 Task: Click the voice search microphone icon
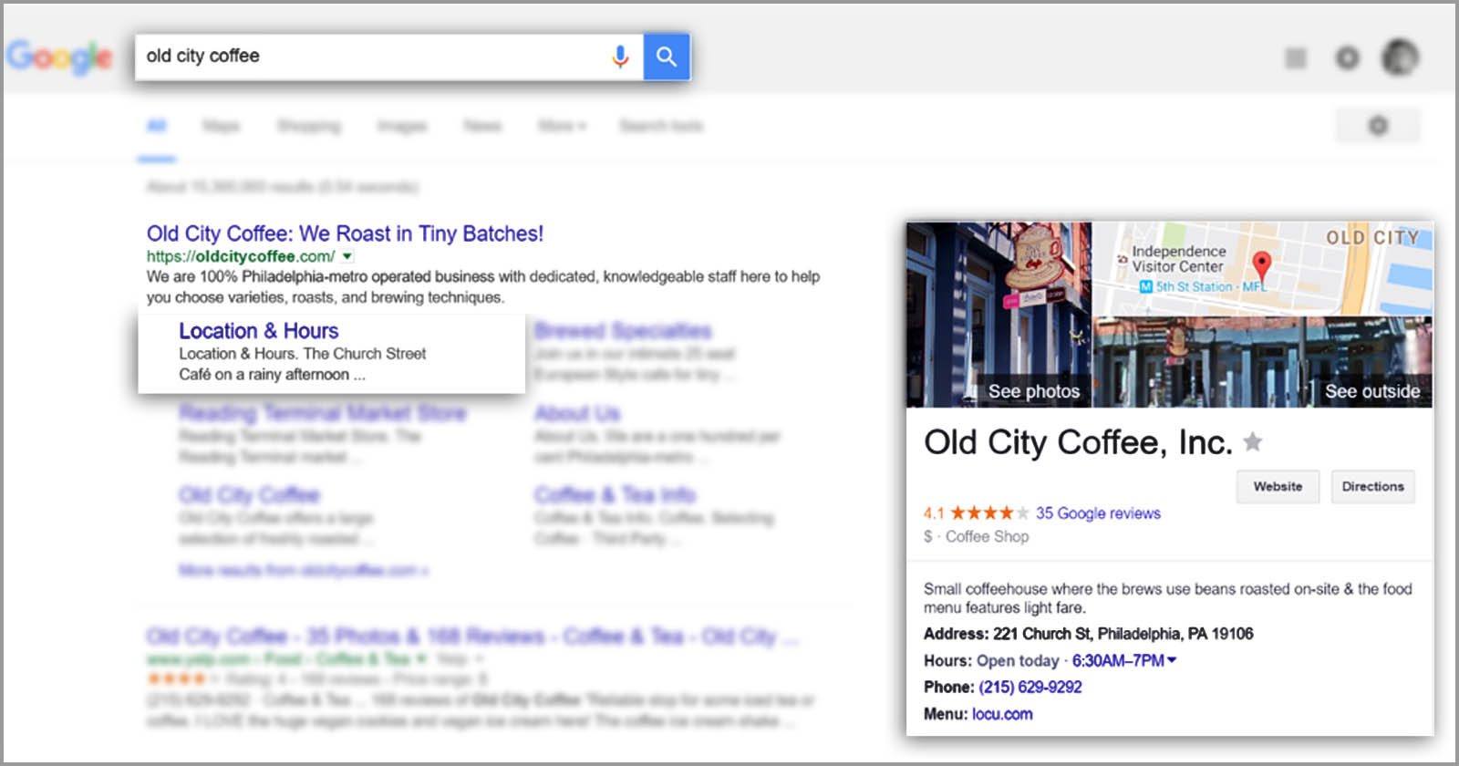(620, 57)
